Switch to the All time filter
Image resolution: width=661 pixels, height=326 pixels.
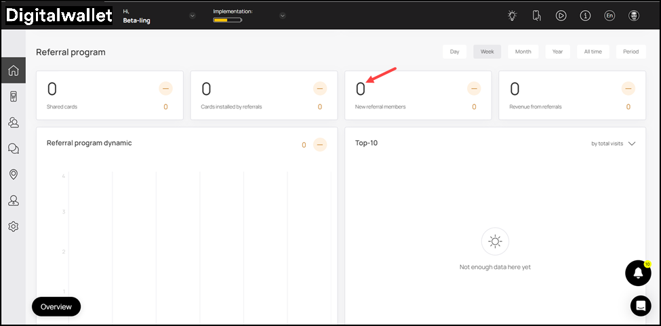[593, 52]
